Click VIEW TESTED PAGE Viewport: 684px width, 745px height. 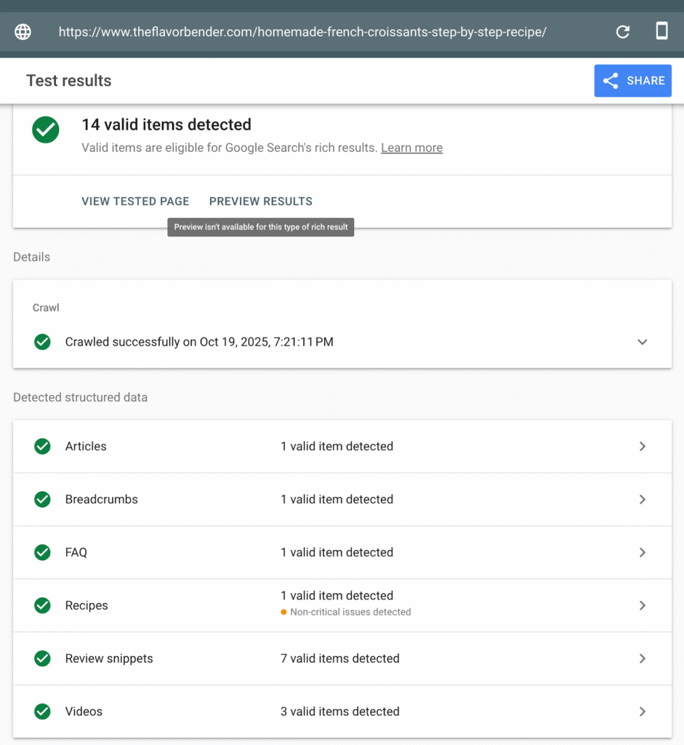point(135,201)
